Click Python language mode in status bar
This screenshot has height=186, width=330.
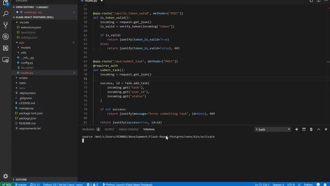(308, 184)
